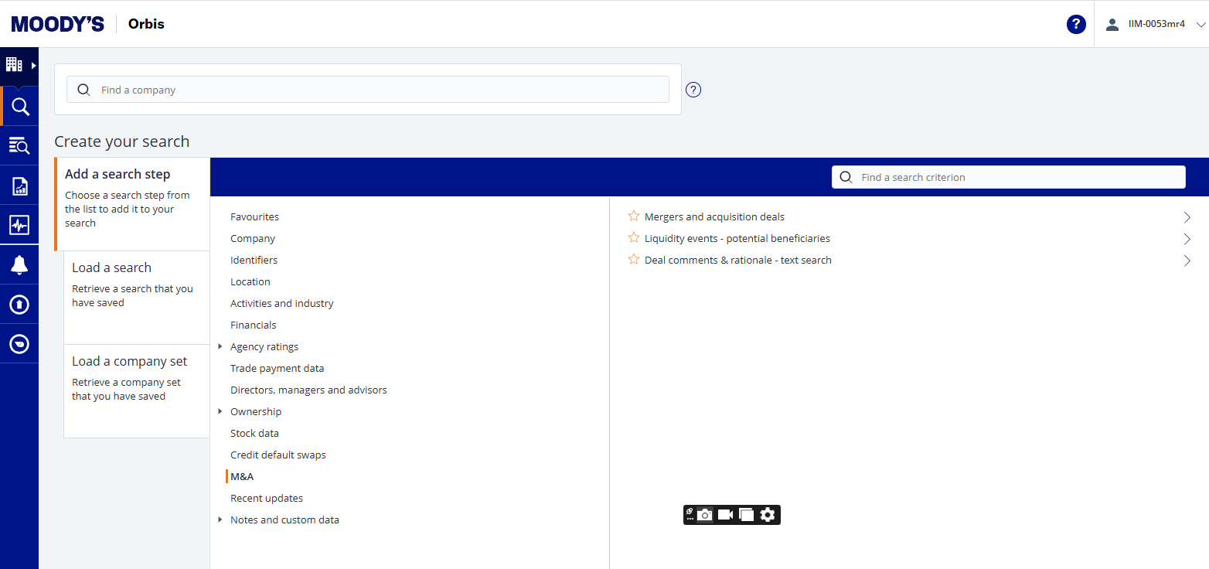Expand the Agency ratings category
Screen dimensions: 1209x569
[221, 346]
